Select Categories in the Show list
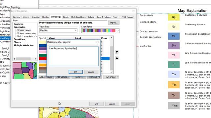The width and height of the screenshot is (211, 118). pos(19,27)
